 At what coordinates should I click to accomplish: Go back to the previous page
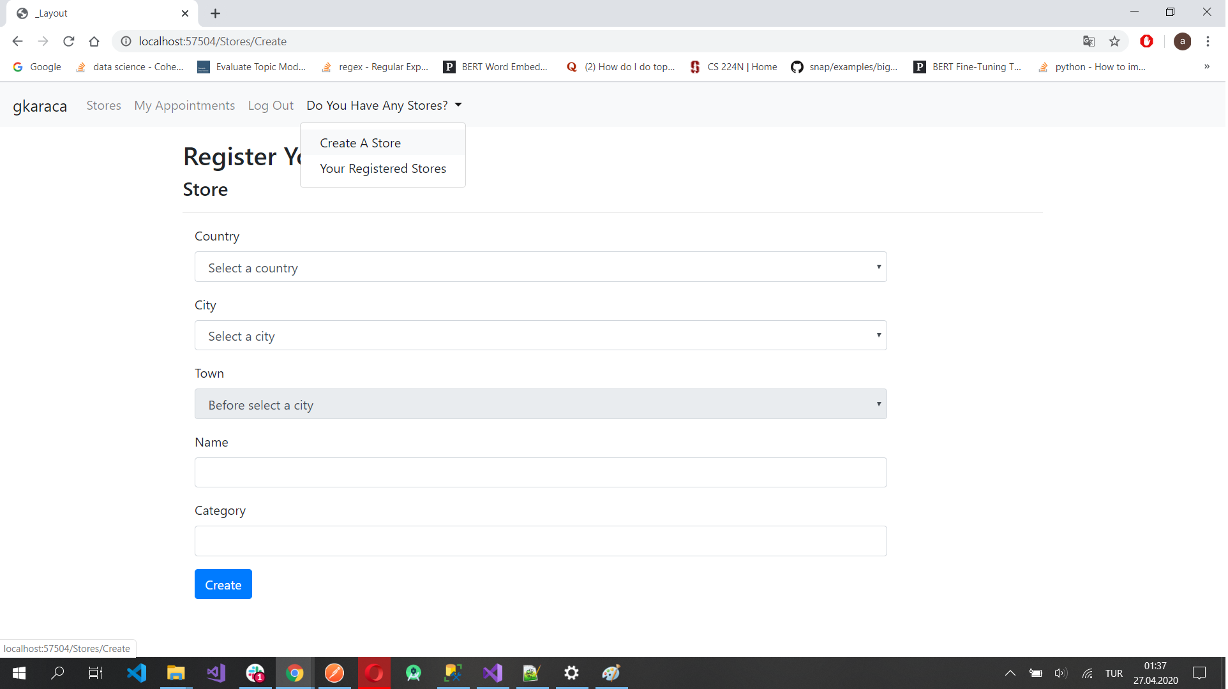coord(17,41)
